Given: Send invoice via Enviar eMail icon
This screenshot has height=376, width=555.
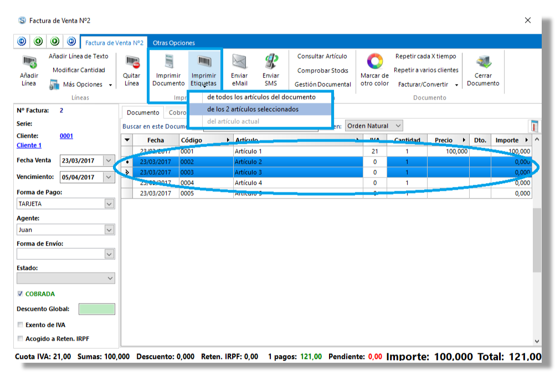Looking at the screenshot, I should click(x=239, y=61).
